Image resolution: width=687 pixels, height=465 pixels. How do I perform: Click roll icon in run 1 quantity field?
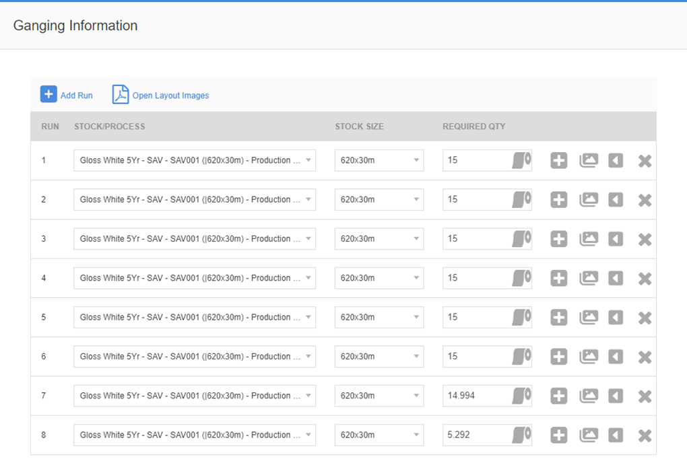(521, 160)
